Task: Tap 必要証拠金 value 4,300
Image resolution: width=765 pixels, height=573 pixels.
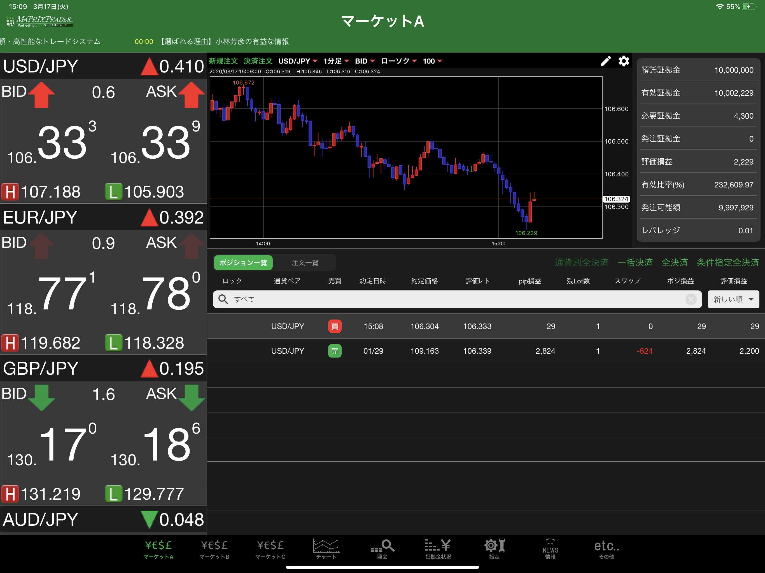Action: point(743,116)
